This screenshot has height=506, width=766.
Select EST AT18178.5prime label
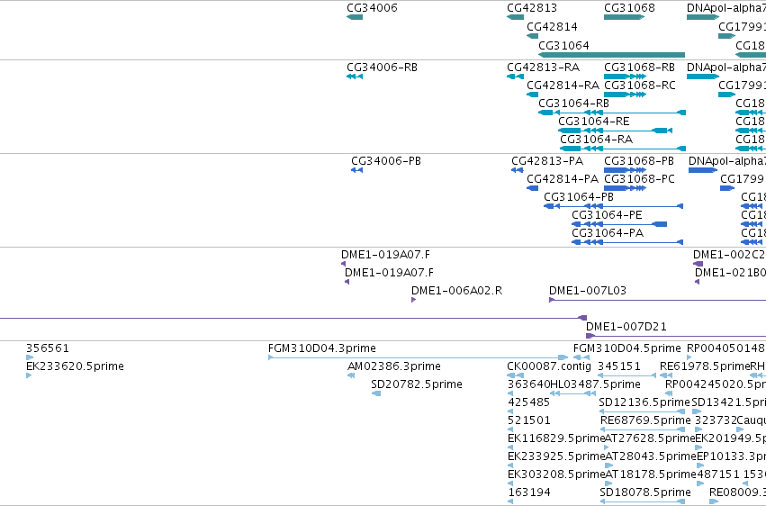coord(650,475)
